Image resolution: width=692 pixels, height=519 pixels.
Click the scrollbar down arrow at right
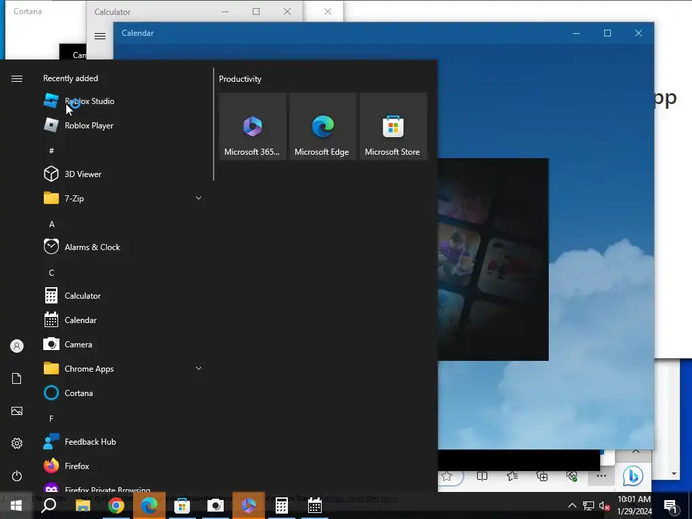[674, 474]
